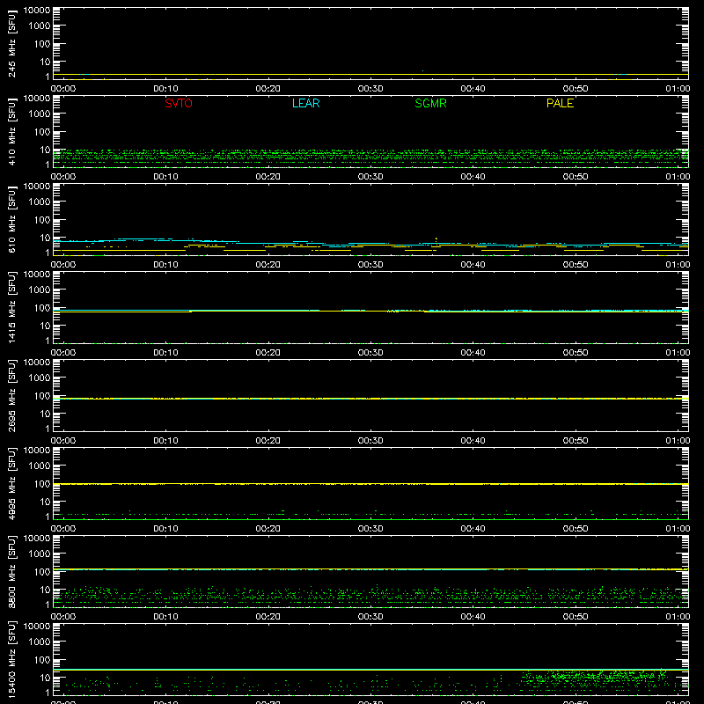This screenshot has width=704, height=704.
Task: Click the 10 y-axis value on 1415 MHz plot
Action: pos(45,326)
